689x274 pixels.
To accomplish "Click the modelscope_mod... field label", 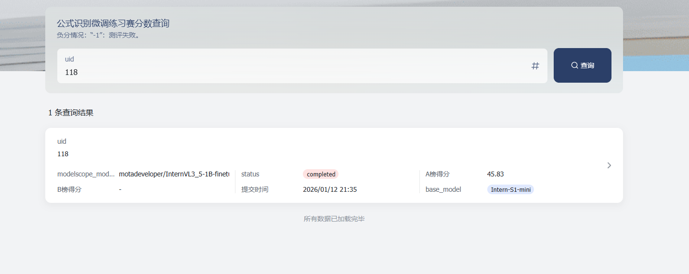I will [86, 174].
